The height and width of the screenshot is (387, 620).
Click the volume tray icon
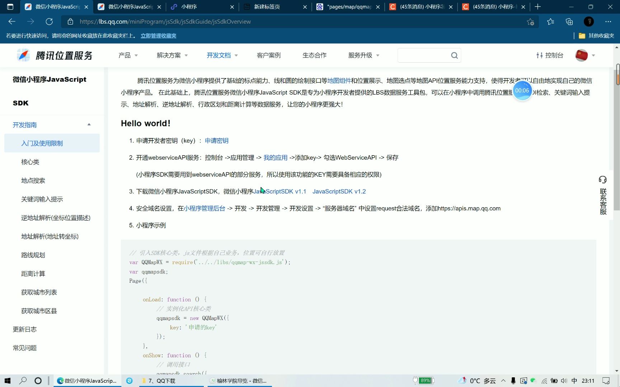[564, 381]
